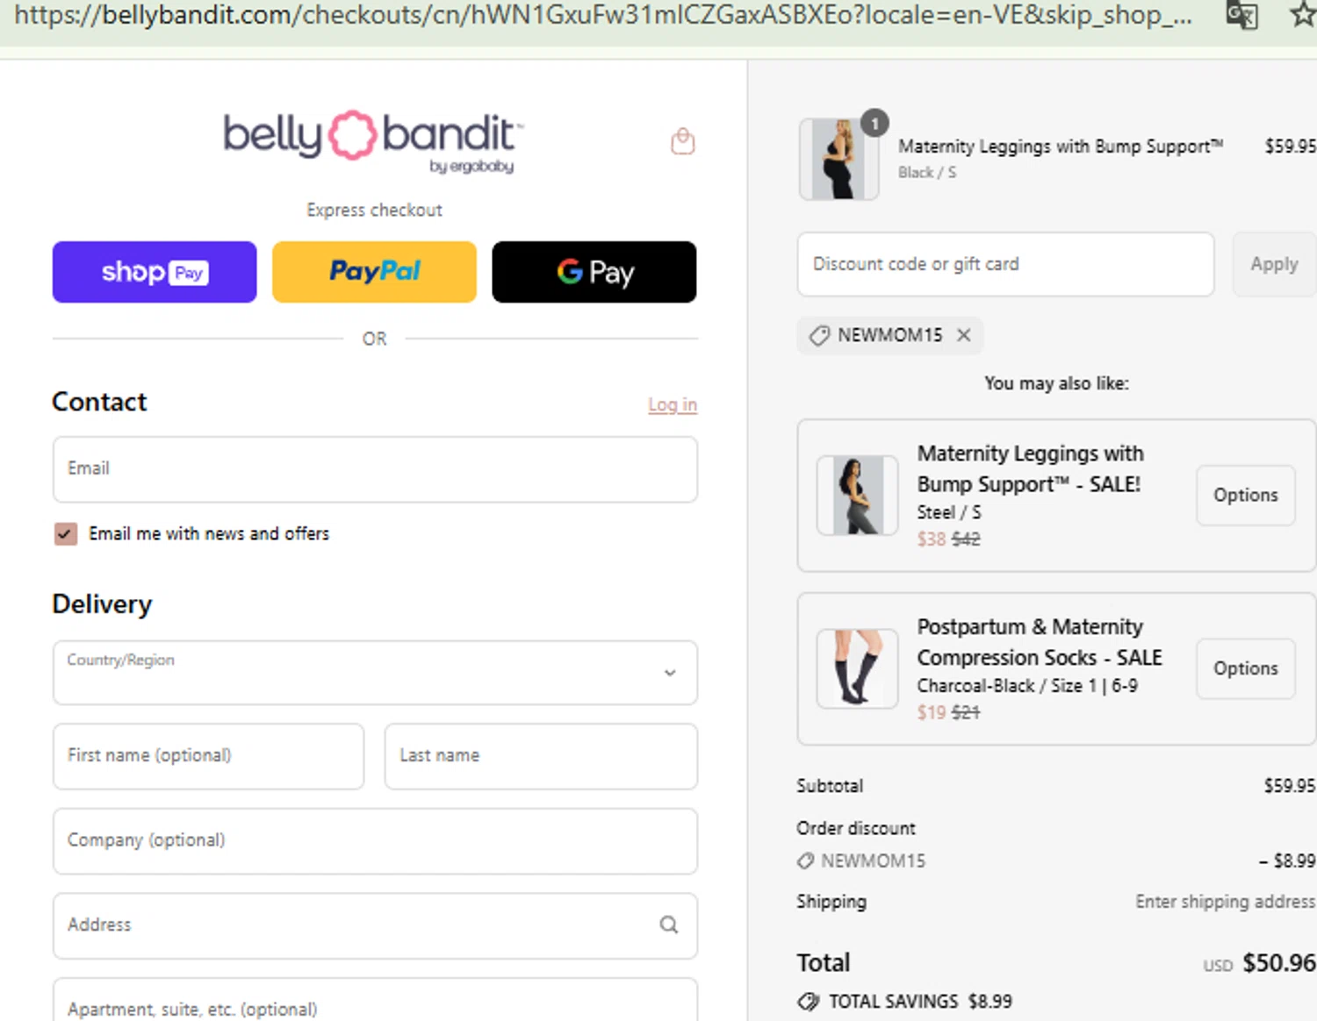
Task: Click the browser address bar URL
Action: point(602,15)
